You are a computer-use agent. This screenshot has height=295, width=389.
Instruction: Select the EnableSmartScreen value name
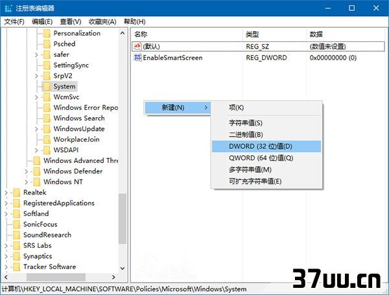click(172, 58)
